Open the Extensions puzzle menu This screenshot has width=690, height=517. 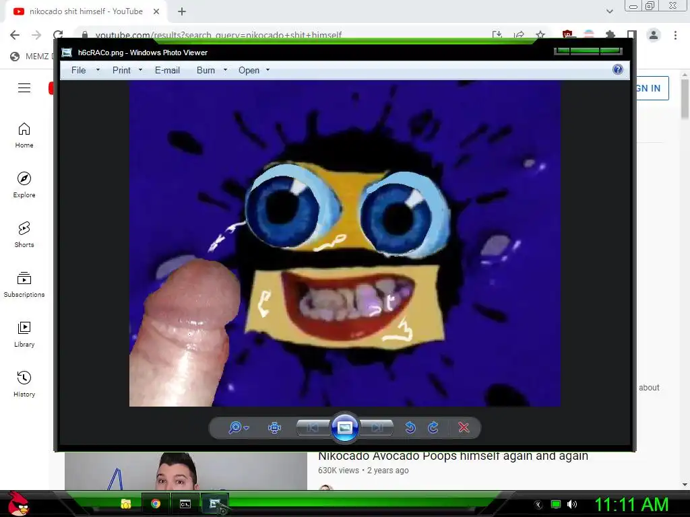610,35
